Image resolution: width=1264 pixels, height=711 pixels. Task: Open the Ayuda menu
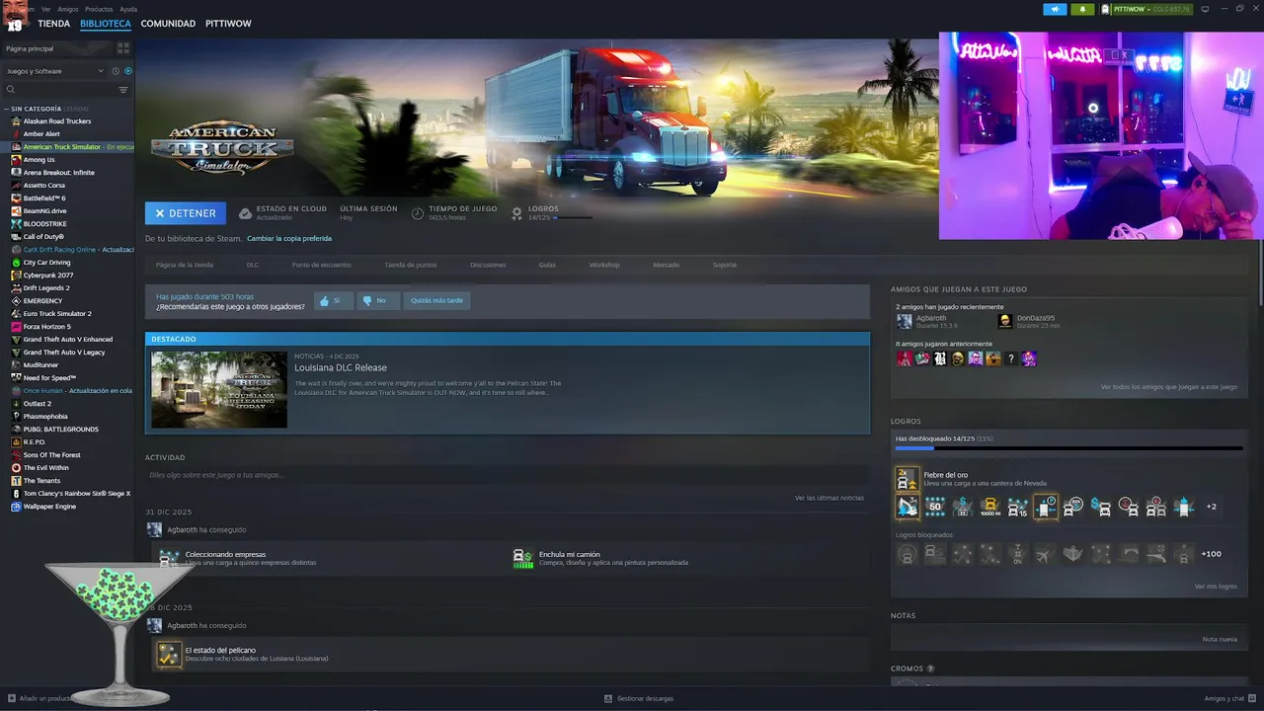128,9
